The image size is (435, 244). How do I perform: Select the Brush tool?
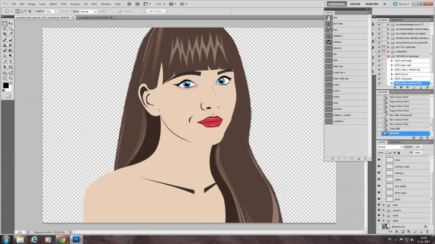click(11, 40)
